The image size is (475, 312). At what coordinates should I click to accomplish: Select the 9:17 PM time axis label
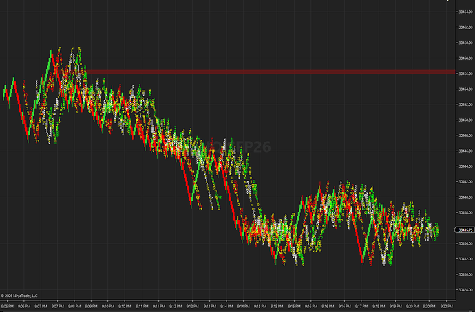pyautogui.click(x=361, y=307)
